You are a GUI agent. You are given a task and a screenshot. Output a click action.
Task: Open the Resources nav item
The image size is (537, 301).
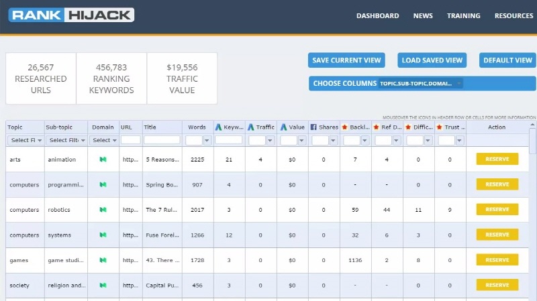[514, 15]
